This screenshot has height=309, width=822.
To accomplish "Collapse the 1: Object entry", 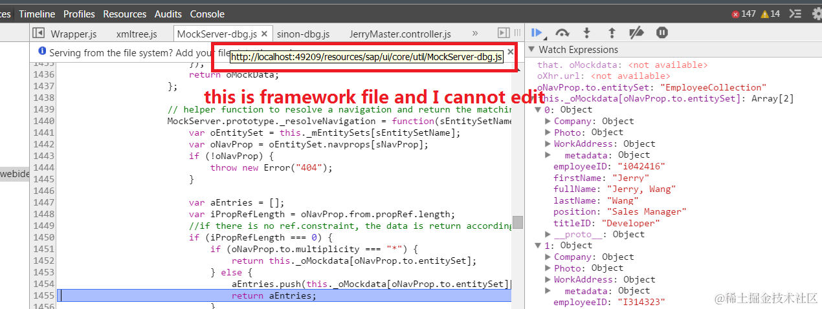I will pyautogui.click(x=539, y=245).
